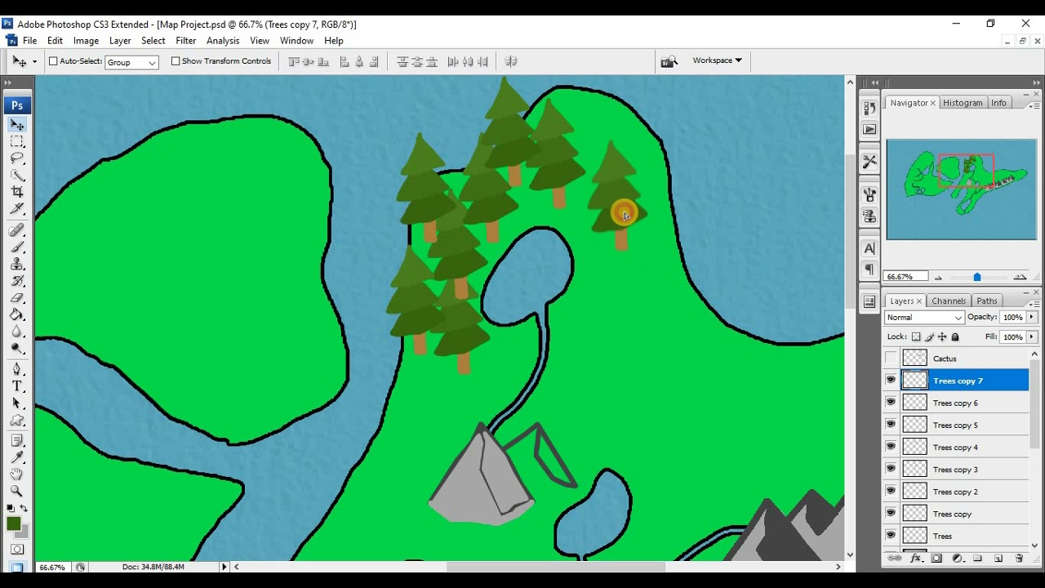Select the Move tool
The height and width of the screenshot is (588, 1045).
pyautogui.click(x=17, y=124)
